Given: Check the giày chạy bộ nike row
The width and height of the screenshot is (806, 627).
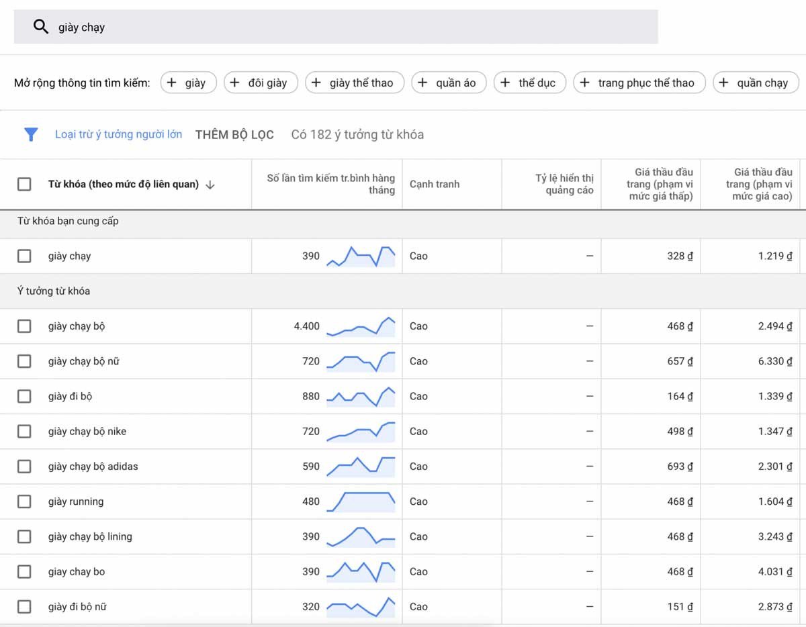Looking at the screenshot, I should point(24,431).
